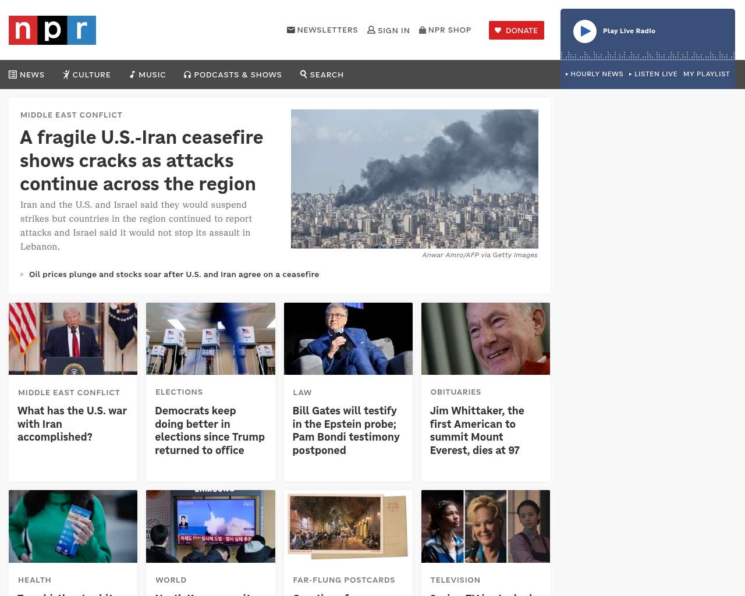Open the U.S.-Iran ceasefire headline
745x596 pixels.
pos(141,161)
